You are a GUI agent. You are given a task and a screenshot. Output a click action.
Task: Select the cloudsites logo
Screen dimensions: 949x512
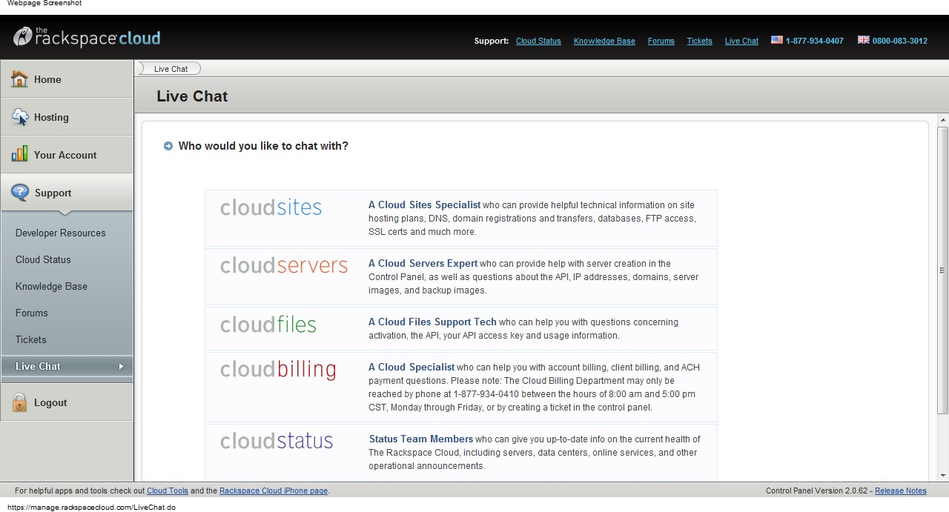tap(271, 207)
